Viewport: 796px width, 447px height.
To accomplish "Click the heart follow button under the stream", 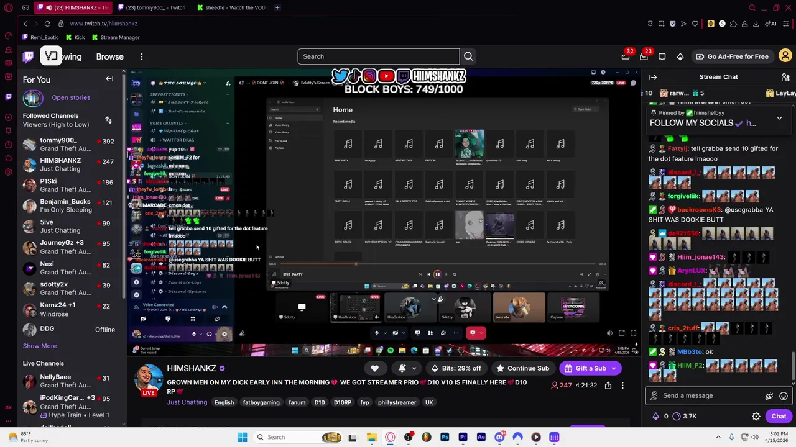I will point(374,368).
